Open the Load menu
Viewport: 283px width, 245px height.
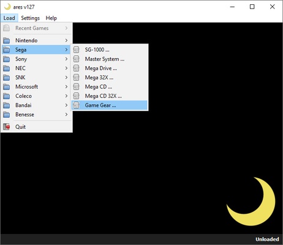9,18
